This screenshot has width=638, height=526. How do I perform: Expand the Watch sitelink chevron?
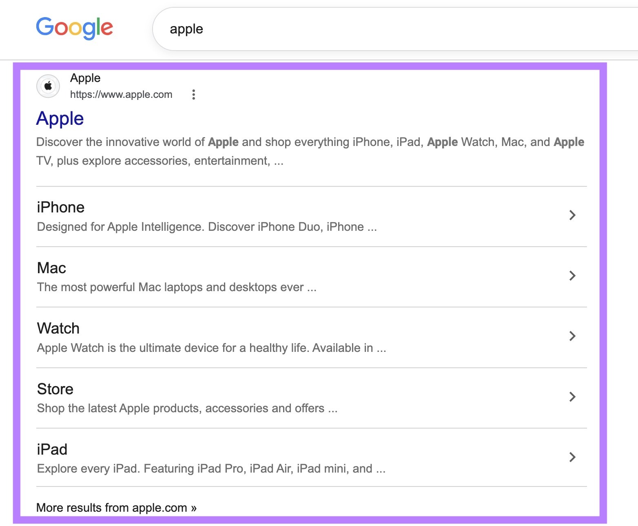coord(572,336)
